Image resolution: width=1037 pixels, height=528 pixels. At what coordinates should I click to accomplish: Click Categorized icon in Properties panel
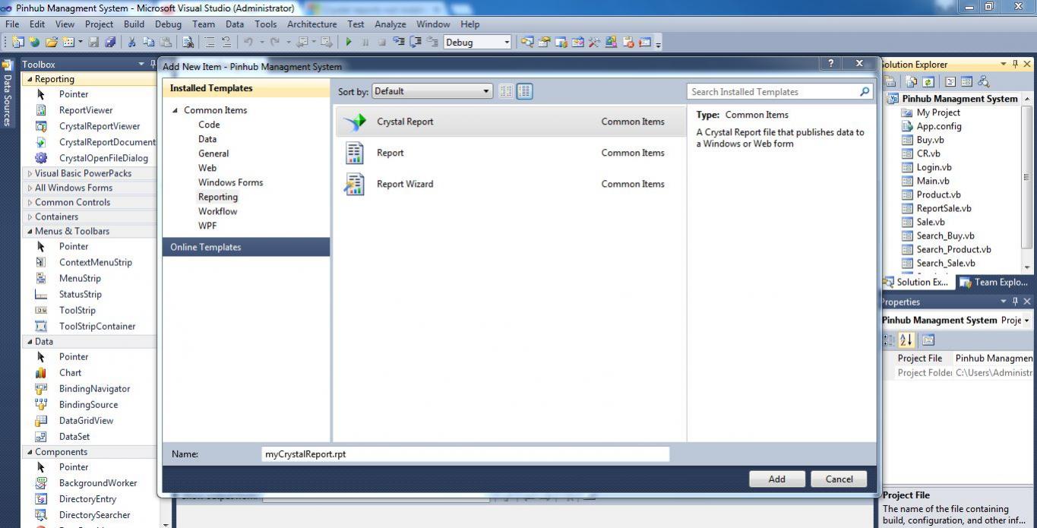click(890, 340)
